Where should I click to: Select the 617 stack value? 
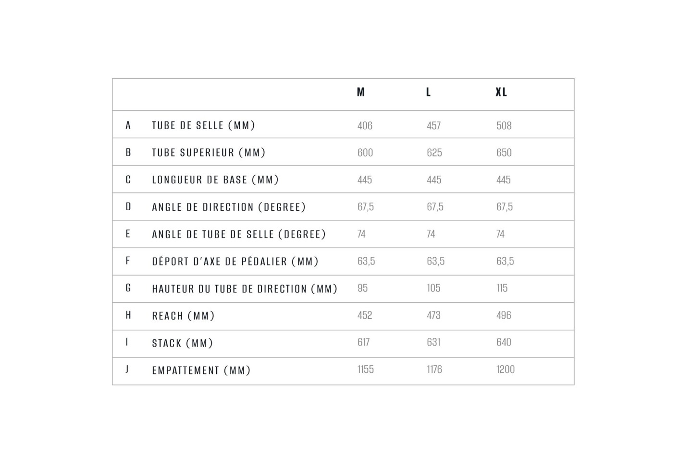[x=363, y=342]
